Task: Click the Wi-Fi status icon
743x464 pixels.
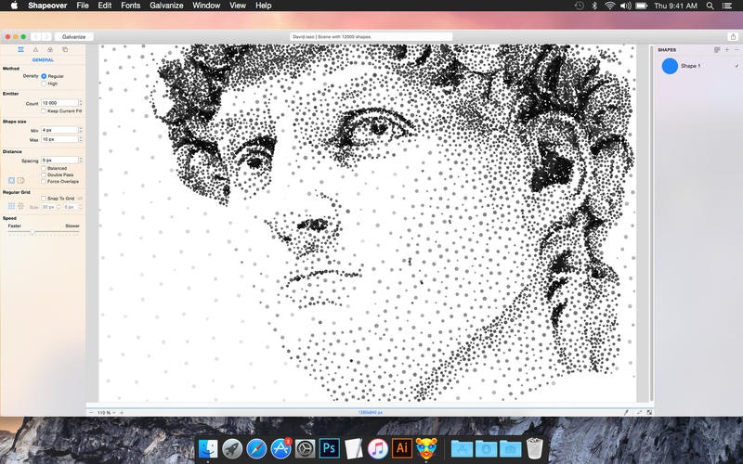Action: click(x=610, y=6)
